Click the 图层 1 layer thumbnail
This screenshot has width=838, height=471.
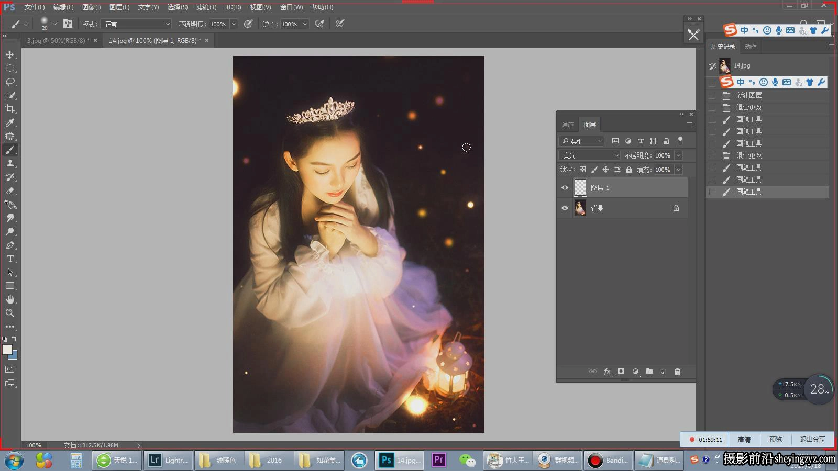tap(580, 187)
